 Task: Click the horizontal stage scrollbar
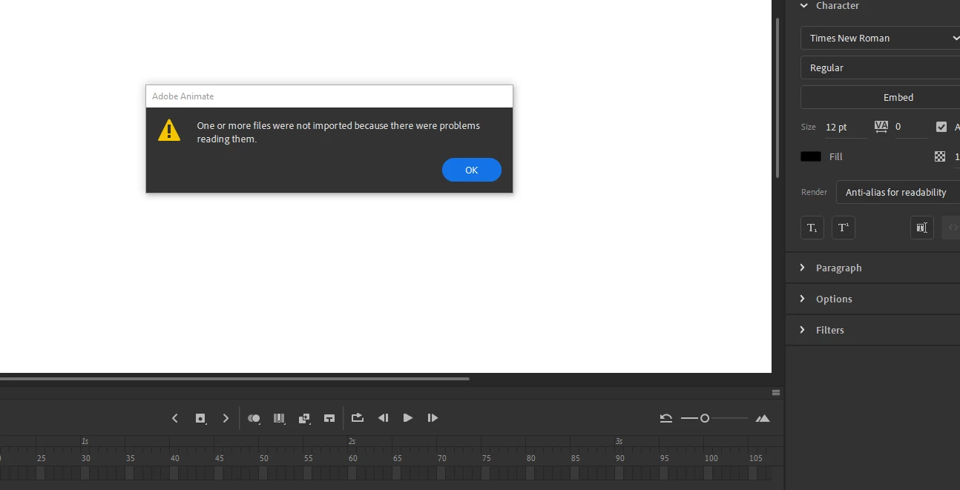point(234,378)
